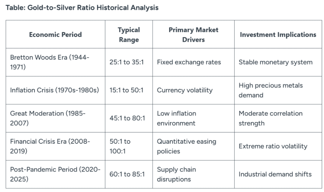Click the Extreme ratio volatility cell

pyautogui.click(x=273, y=146)
